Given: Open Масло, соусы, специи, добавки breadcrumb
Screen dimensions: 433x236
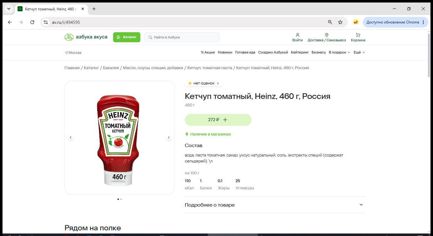Looking at the screenshot, I should coord(153,68).
